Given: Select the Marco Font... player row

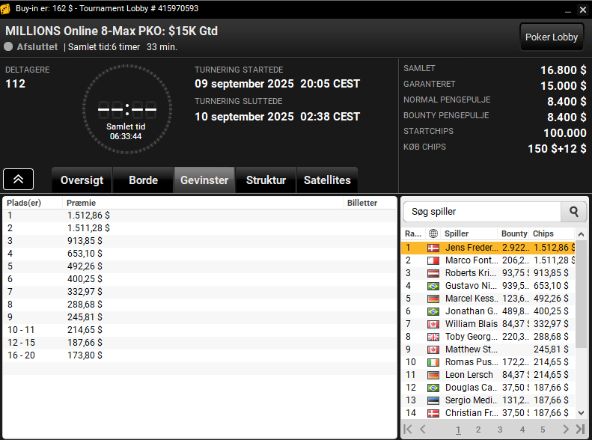Looking at the screenshot, I should coord(488,260).
